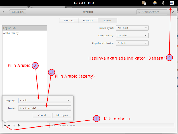178x134 pixels.
Task: Click the Add Layout button
Action: coord(62,116)
